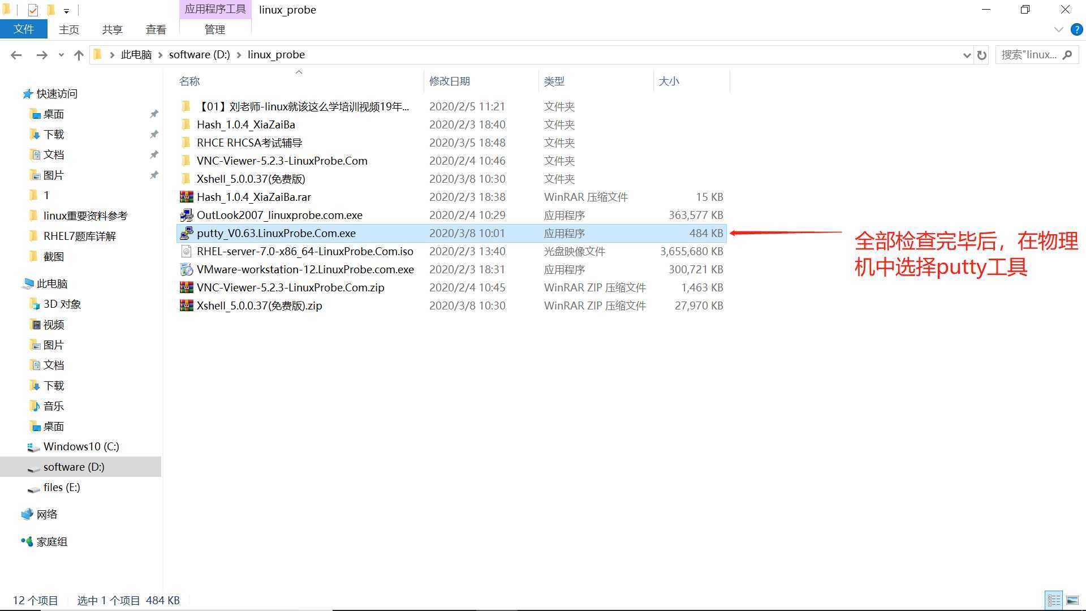Click the 光盘映像文件 type cell

(x=575, y=251)
